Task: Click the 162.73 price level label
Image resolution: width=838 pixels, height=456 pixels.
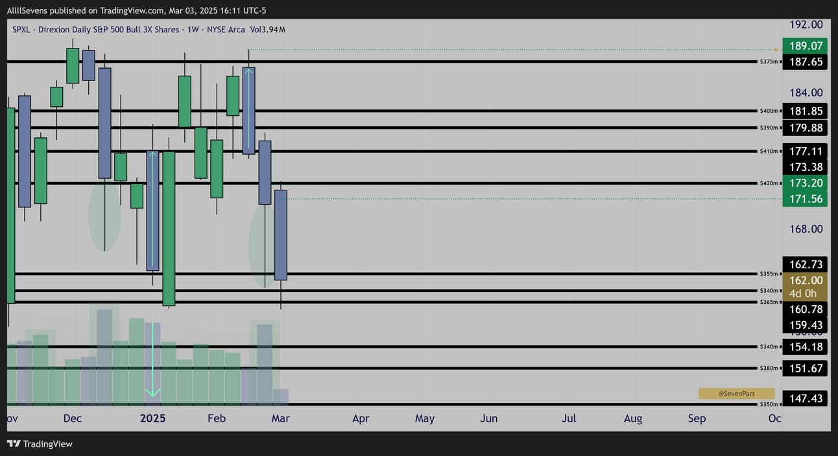Action: coord(804,264)
